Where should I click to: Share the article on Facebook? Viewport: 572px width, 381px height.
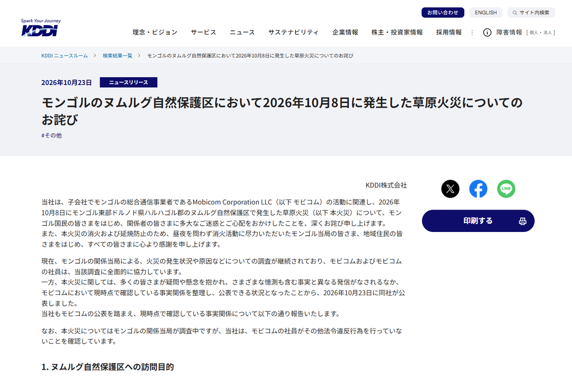click(x=478, y=189)
